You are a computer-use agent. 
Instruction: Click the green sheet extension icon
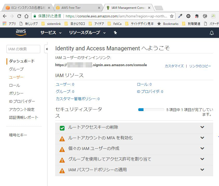(213, 16)
